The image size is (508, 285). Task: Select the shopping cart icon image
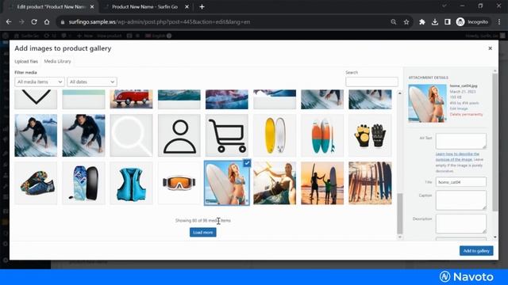(x=227, y=135)
